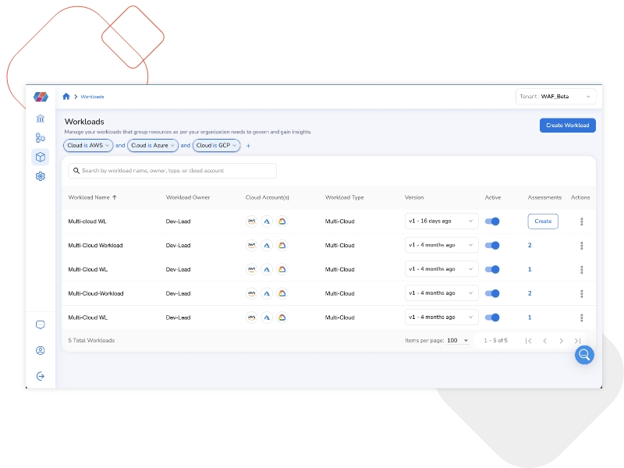Click AWS icon for hyphenated Multi-Cloud-Workload row

(251, 293)
